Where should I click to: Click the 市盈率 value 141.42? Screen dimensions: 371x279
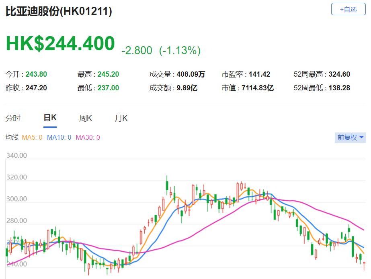pos(260,74)
